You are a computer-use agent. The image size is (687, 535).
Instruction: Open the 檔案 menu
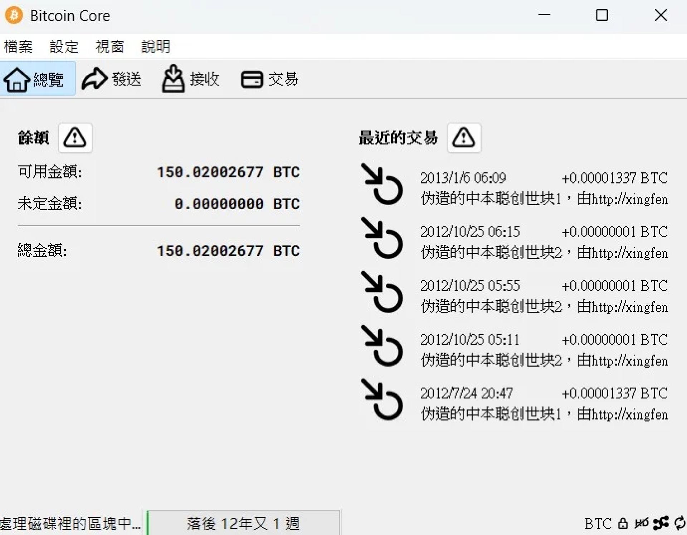[18, 46]
